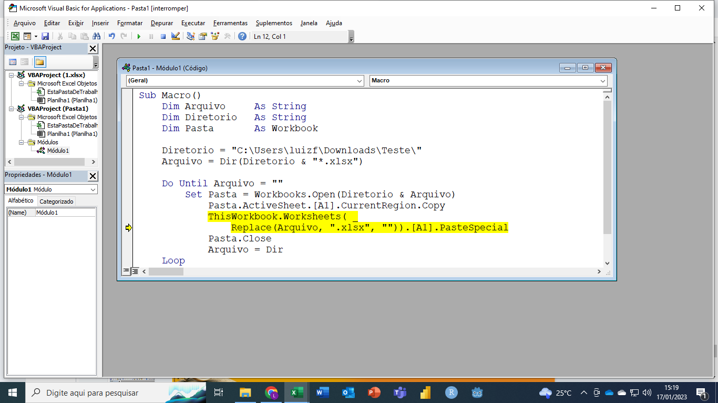The width and height of the screenshot is (718, 403).
Task: Open the Ferramentas menu
Action: pyautogui.click(x=230, y=23)
